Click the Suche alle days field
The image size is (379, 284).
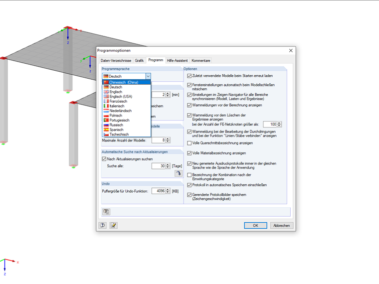159,166
